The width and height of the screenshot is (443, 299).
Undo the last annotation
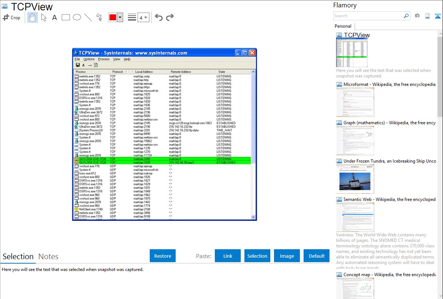(159, 17)
